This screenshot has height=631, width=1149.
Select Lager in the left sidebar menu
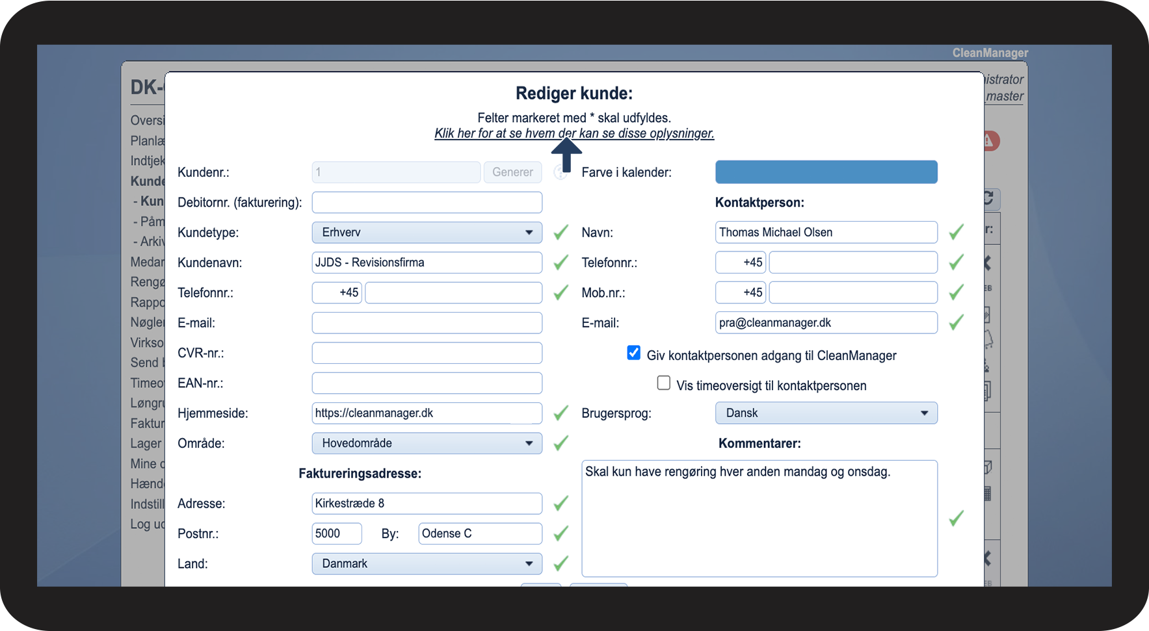(x=146, y=443)
